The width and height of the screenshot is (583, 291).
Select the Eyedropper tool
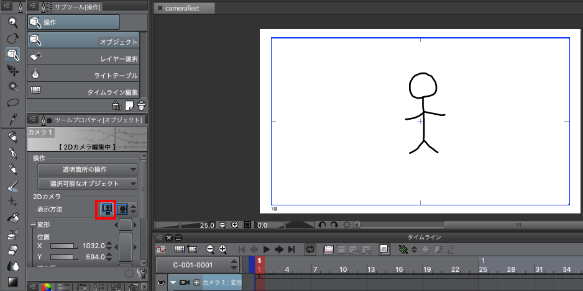(13, 119)
